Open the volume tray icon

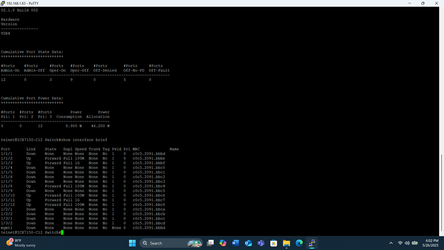point(407,243)
